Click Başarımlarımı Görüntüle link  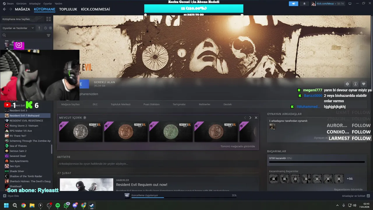click(348, 189)
